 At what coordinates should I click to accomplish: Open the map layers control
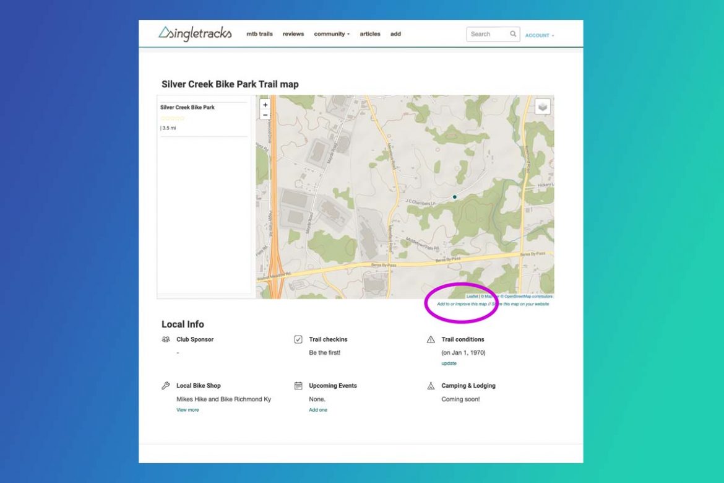click(x=543, y=107)
